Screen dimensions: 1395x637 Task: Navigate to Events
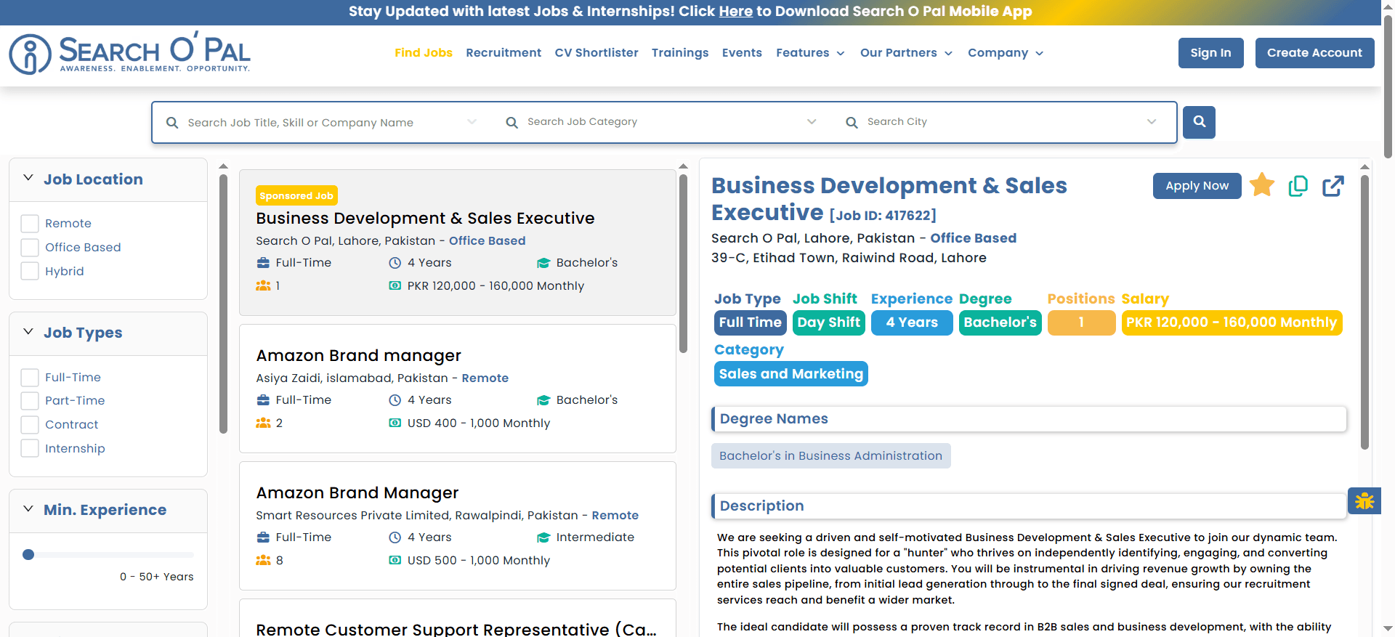(x=742, y=53)
